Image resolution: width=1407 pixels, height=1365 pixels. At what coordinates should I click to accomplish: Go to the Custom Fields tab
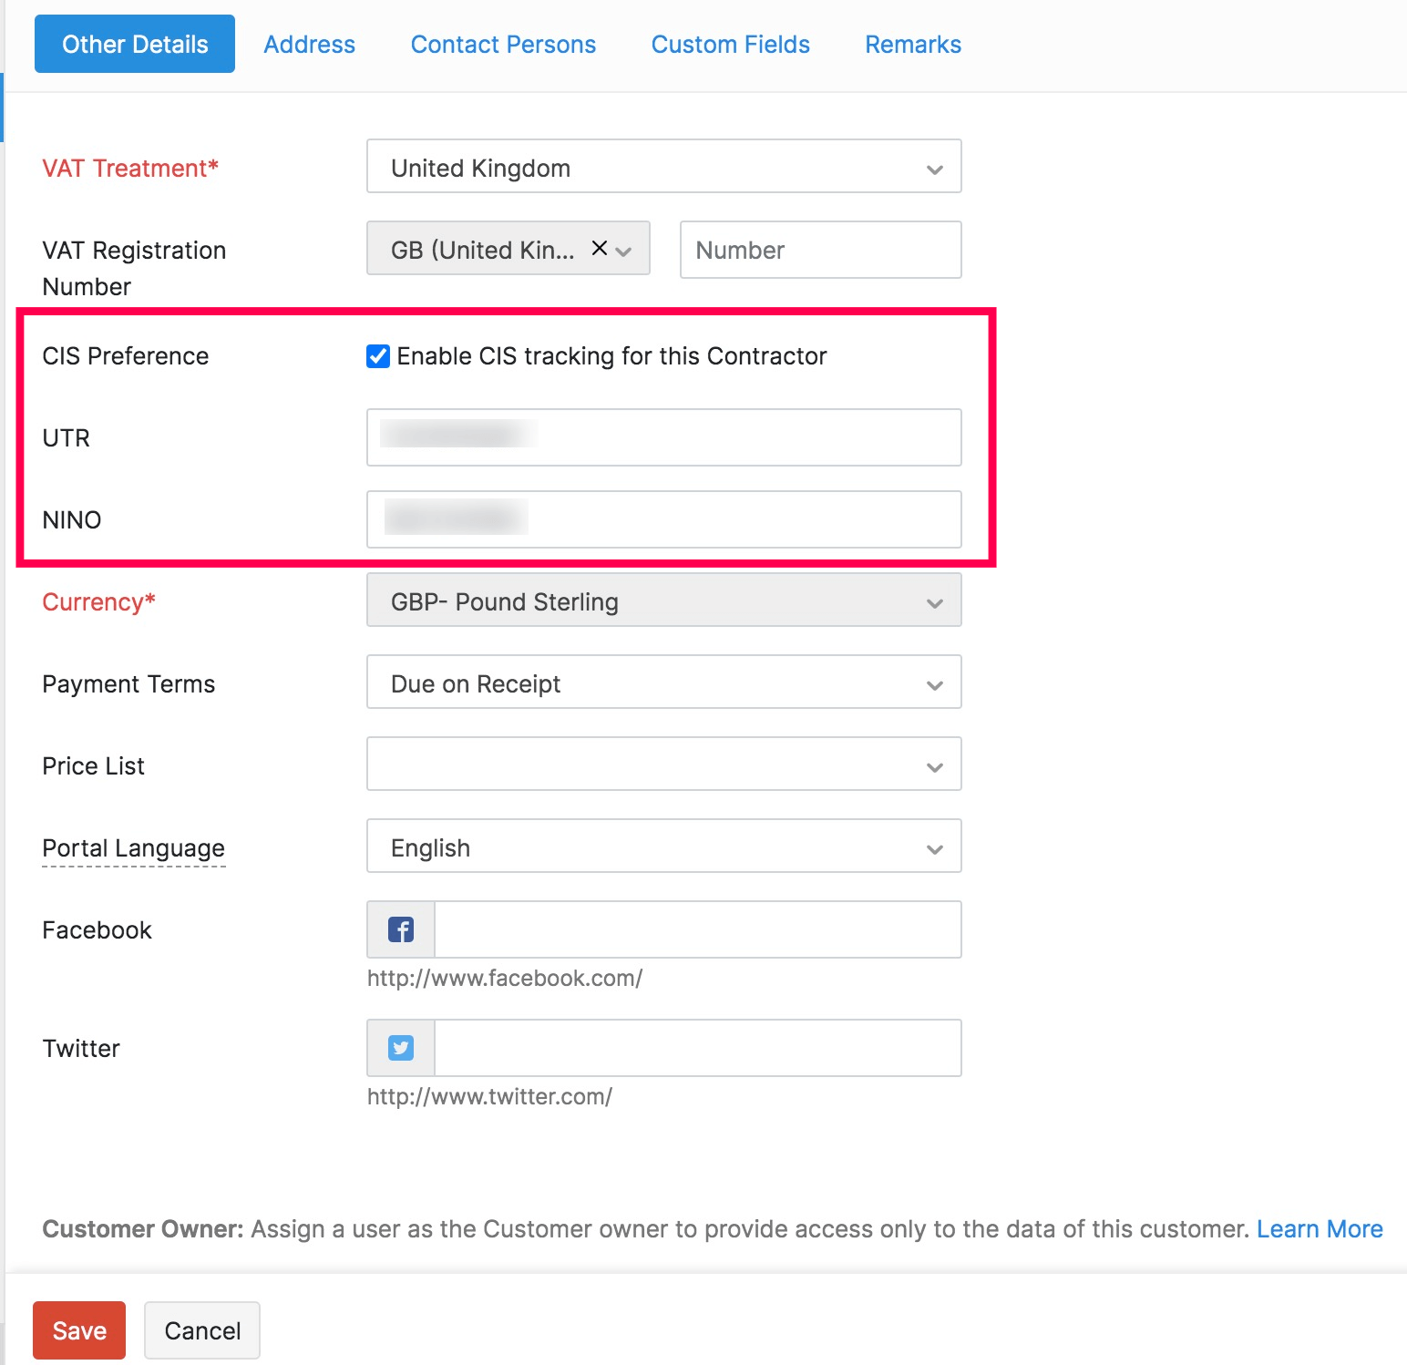tap(730, 45)
